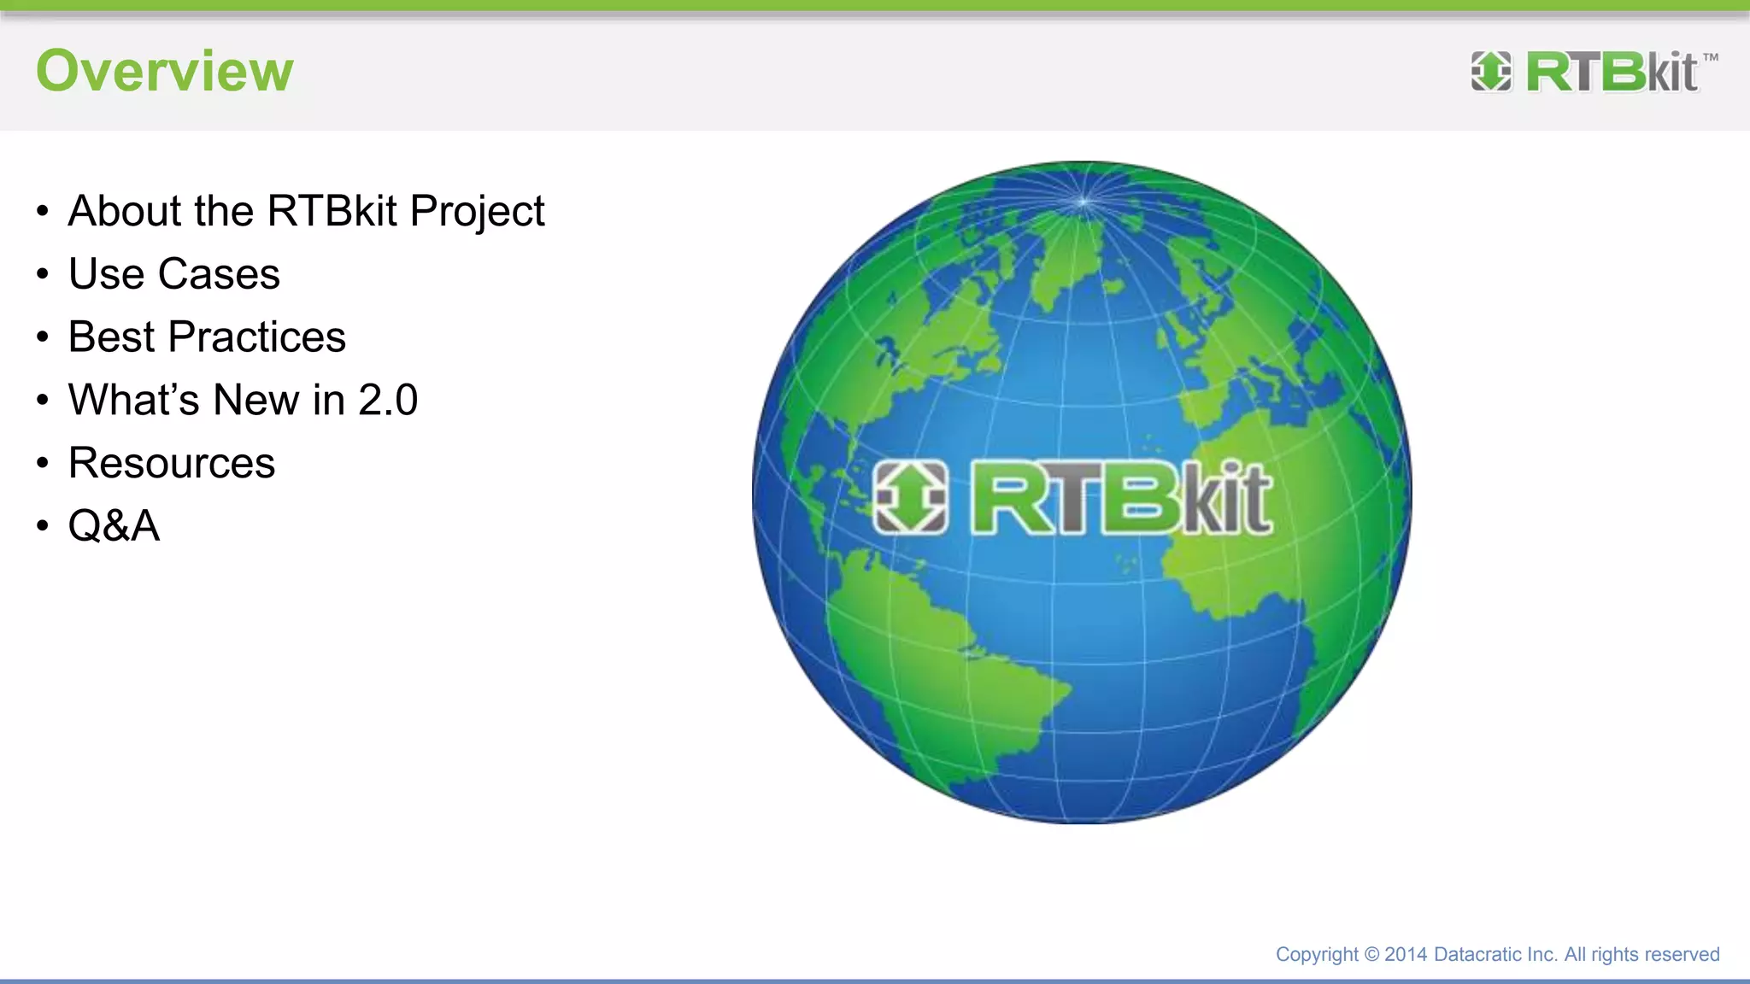Screen dimensions: 1750x984
Task: Click the RTBkit arrows icon in header
Action: [x=1491, y=71]
